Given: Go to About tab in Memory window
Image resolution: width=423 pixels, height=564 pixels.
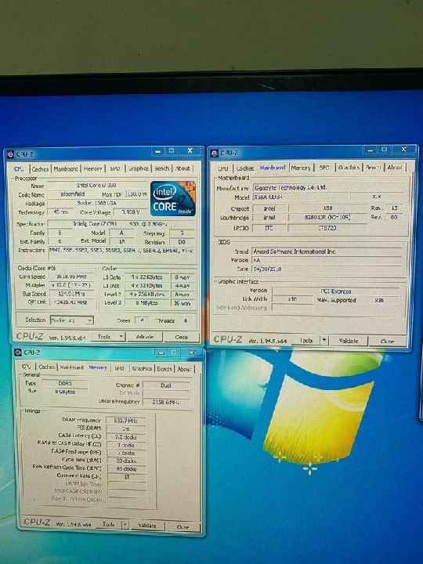Looking at the screenshot, I should [184, 369].
